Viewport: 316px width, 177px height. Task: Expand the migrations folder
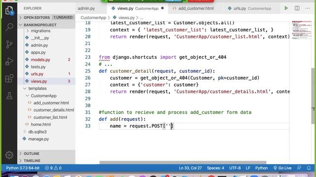[x=46, y=30]
